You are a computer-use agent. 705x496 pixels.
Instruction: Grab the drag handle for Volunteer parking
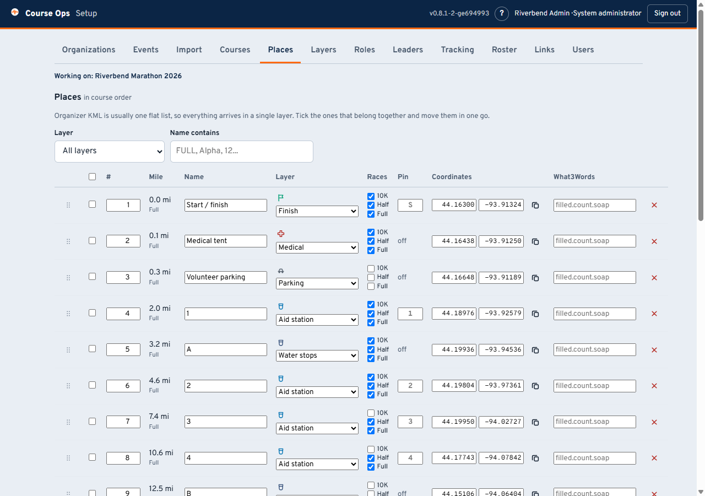pos(68,278)
